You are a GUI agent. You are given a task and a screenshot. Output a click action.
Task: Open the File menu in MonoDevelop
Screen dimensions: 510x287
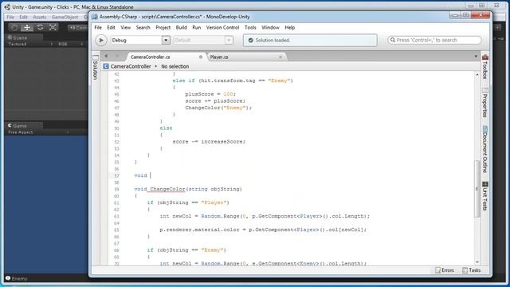98,27
